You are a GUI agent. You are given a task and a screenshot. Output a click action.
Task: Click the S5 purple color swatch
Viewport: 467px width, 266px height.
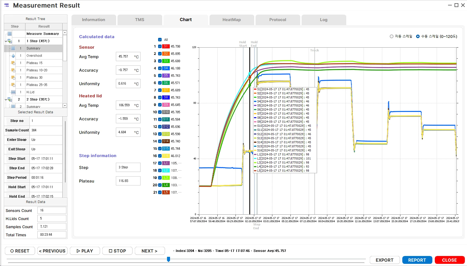click(166, 76)
